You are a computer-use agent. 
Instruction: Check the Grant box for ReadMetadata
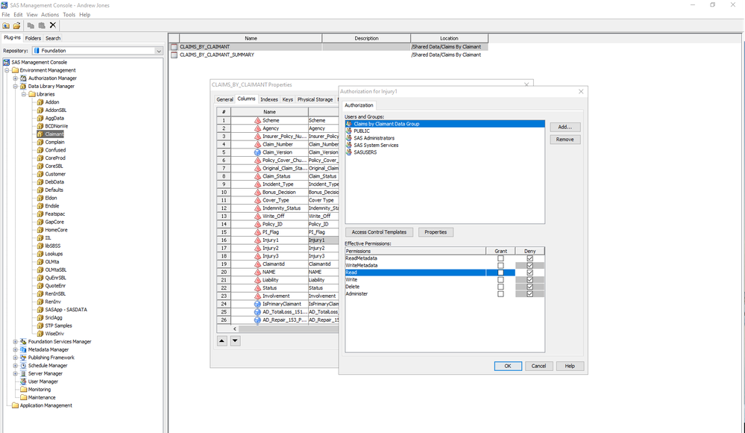pos(500,258)
